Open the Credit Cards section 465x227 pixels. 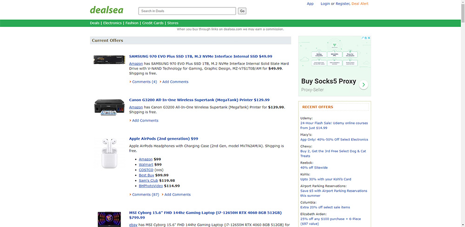[x=153, y=23]
